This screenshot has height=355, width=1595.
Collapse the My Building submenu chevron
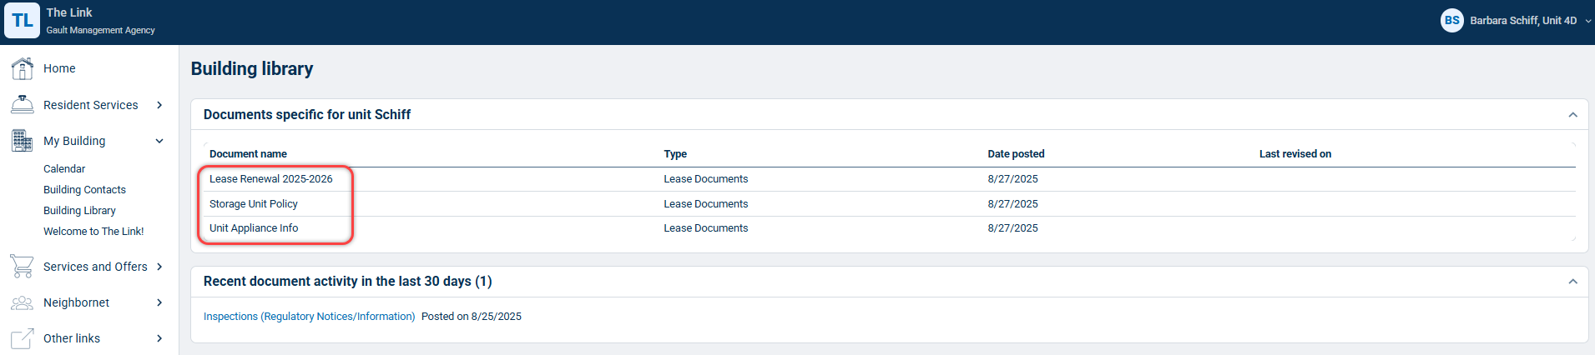tap(159, 141)
